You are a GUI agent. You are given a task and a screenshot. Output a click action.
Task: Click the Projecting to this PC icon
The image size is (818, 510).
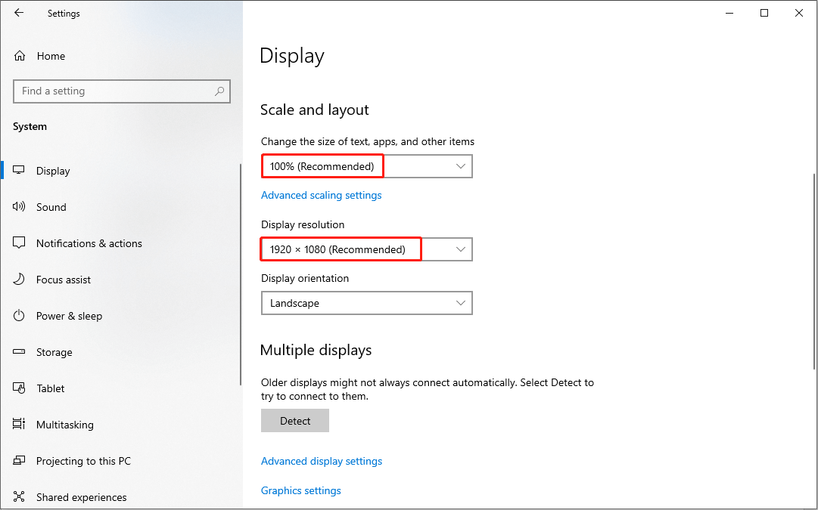pos(19,460)
